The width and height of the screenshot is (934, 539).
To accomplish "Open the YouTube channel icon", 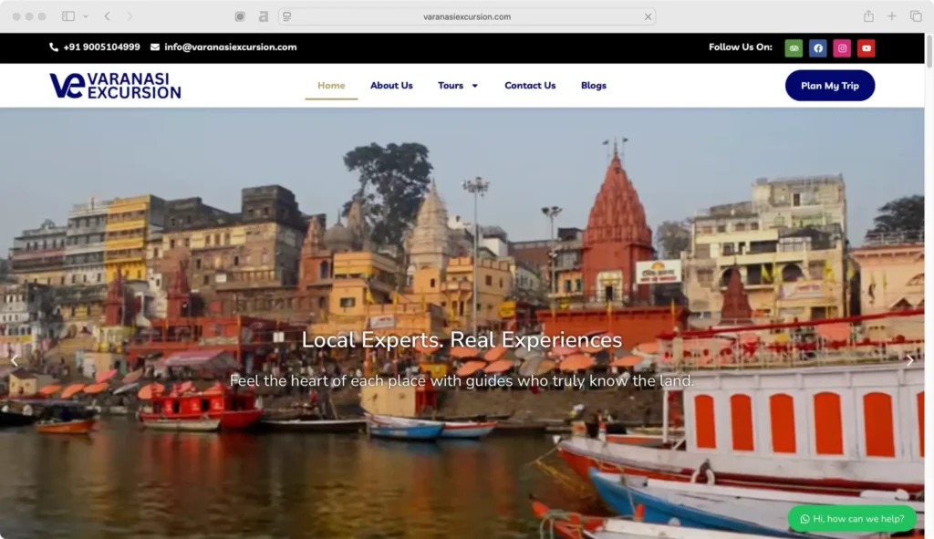I will click(x=866, y=47).
